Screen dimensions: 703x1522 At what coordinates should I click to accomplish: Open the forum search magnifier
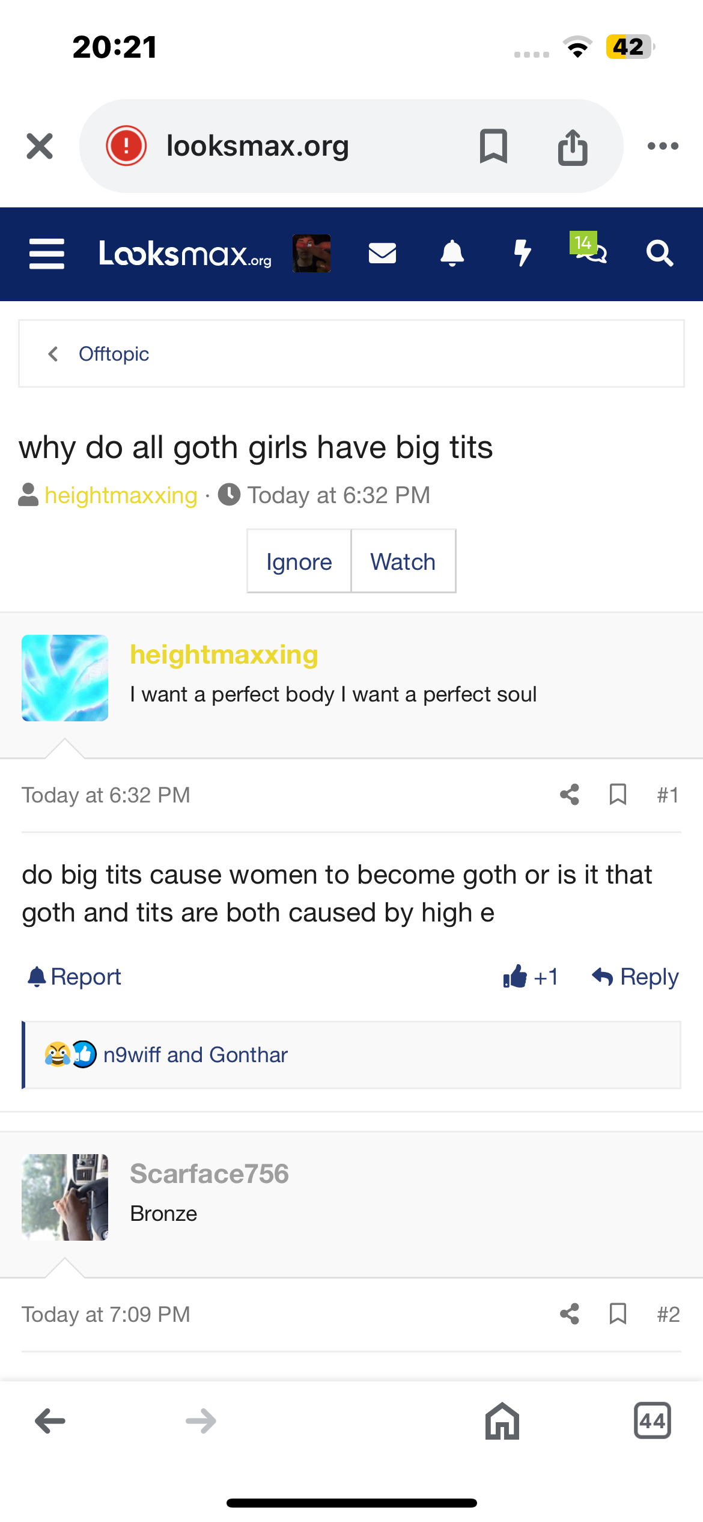(659, 254)
